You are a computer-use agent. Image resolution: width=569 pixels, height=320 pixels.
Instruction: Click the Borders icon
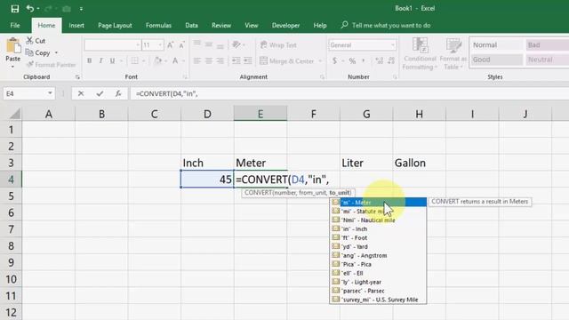tap(134, 60)
